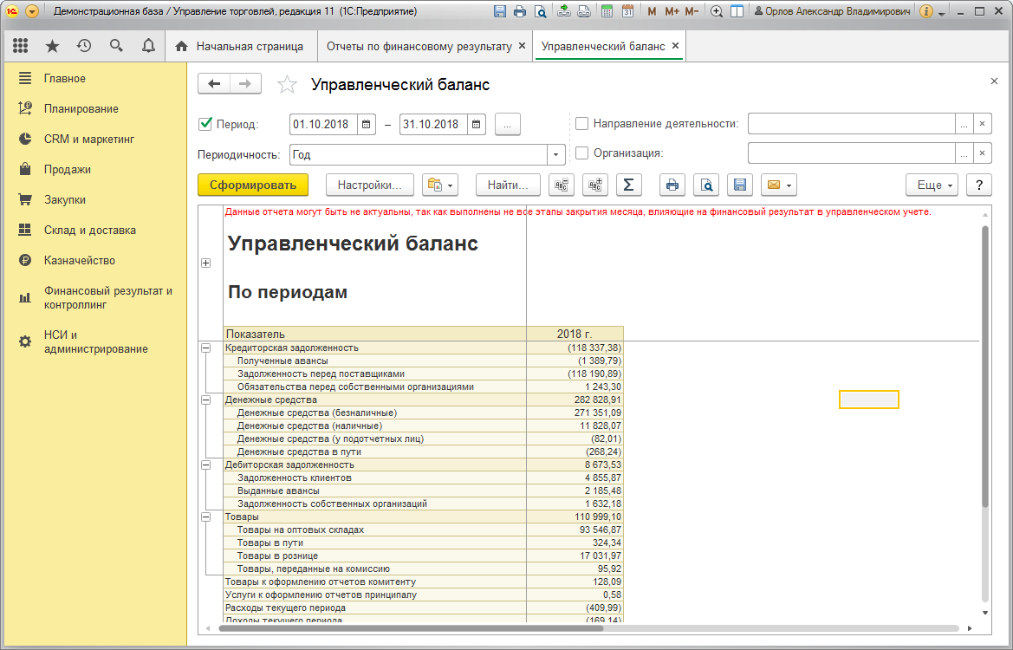Open the sections menu grid icon
Screen dimensions: 1013x650
21,46
